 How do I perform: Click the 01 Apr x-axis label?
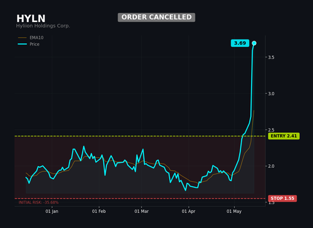(188, 211)
